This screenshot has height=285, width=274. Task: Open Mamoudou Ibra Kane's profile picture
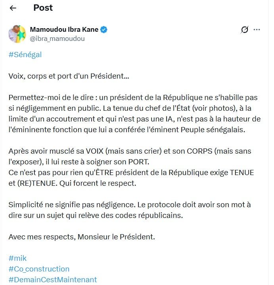(x=17, y=34)
